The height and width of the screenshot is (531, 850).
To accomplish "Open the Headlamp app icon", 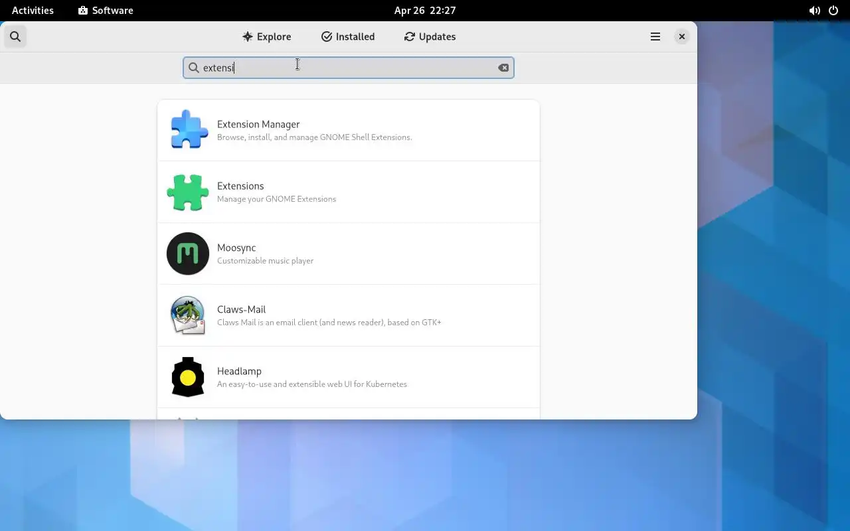I will (188, 377).
